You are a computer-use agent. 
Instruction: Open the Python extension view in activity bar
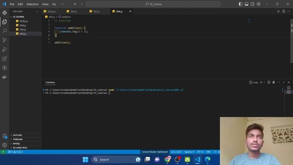click(5, 13)
